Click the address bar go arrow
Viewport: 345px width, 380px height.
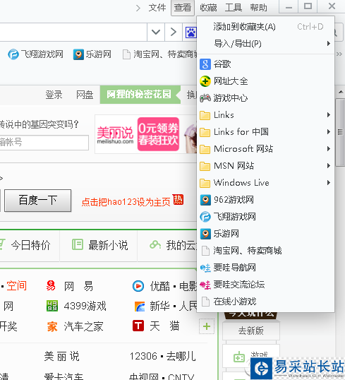174,32
